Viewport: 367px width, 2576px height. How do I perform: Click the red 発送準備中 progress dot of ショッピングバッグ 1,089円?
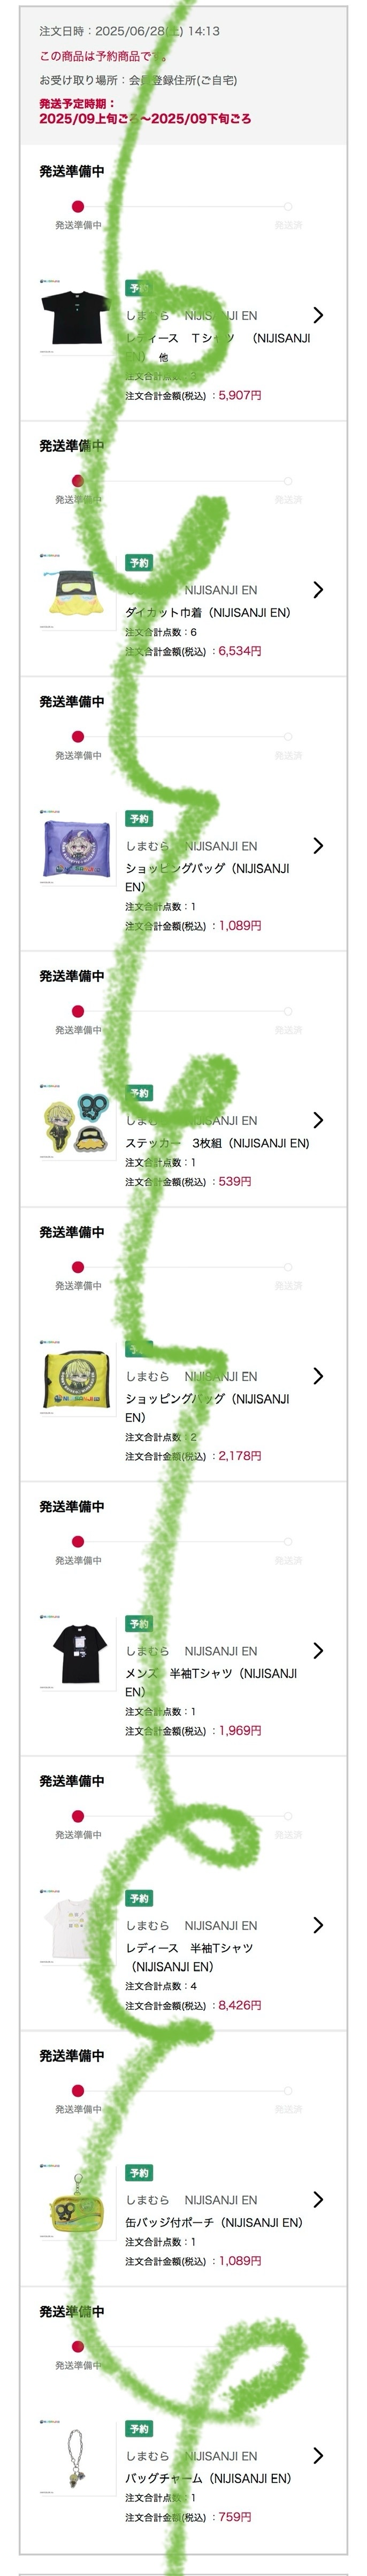[78, 737]
